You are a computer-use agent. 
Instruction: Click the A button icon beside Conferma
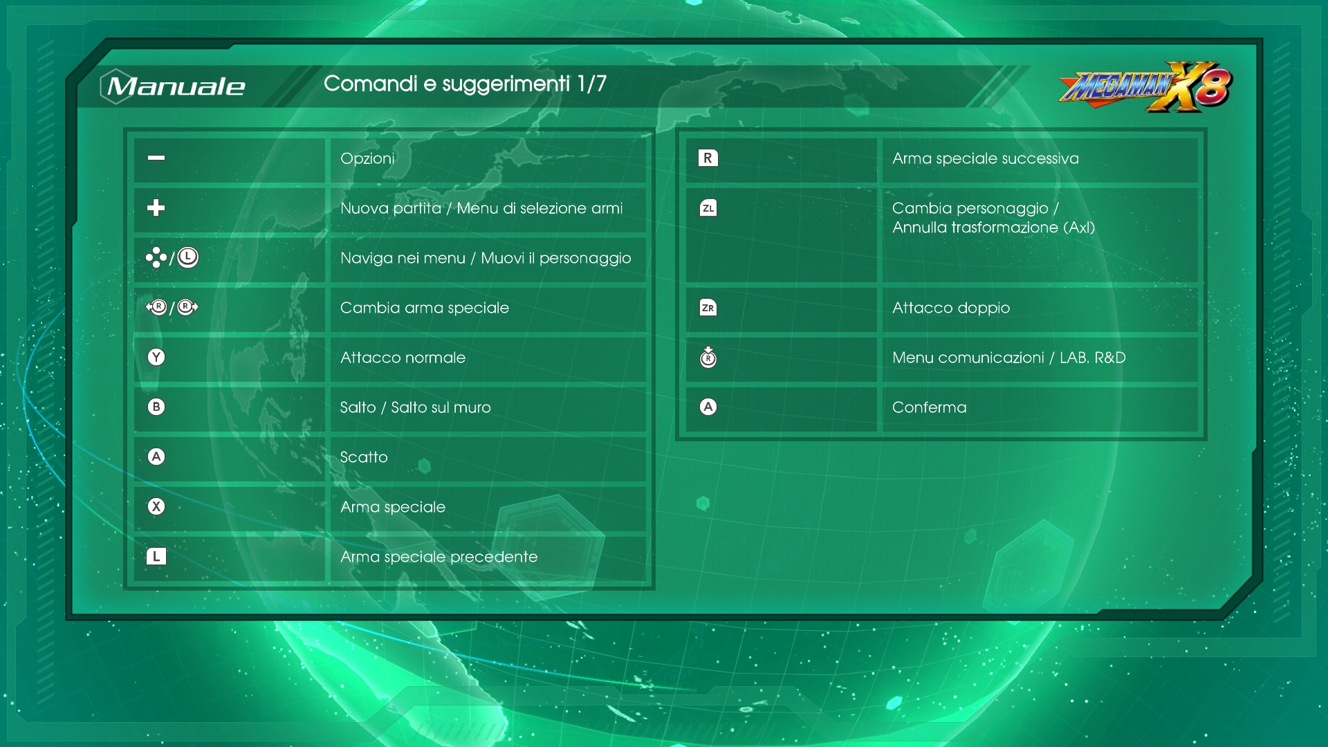pyautogui.click(x=708, y=407)
